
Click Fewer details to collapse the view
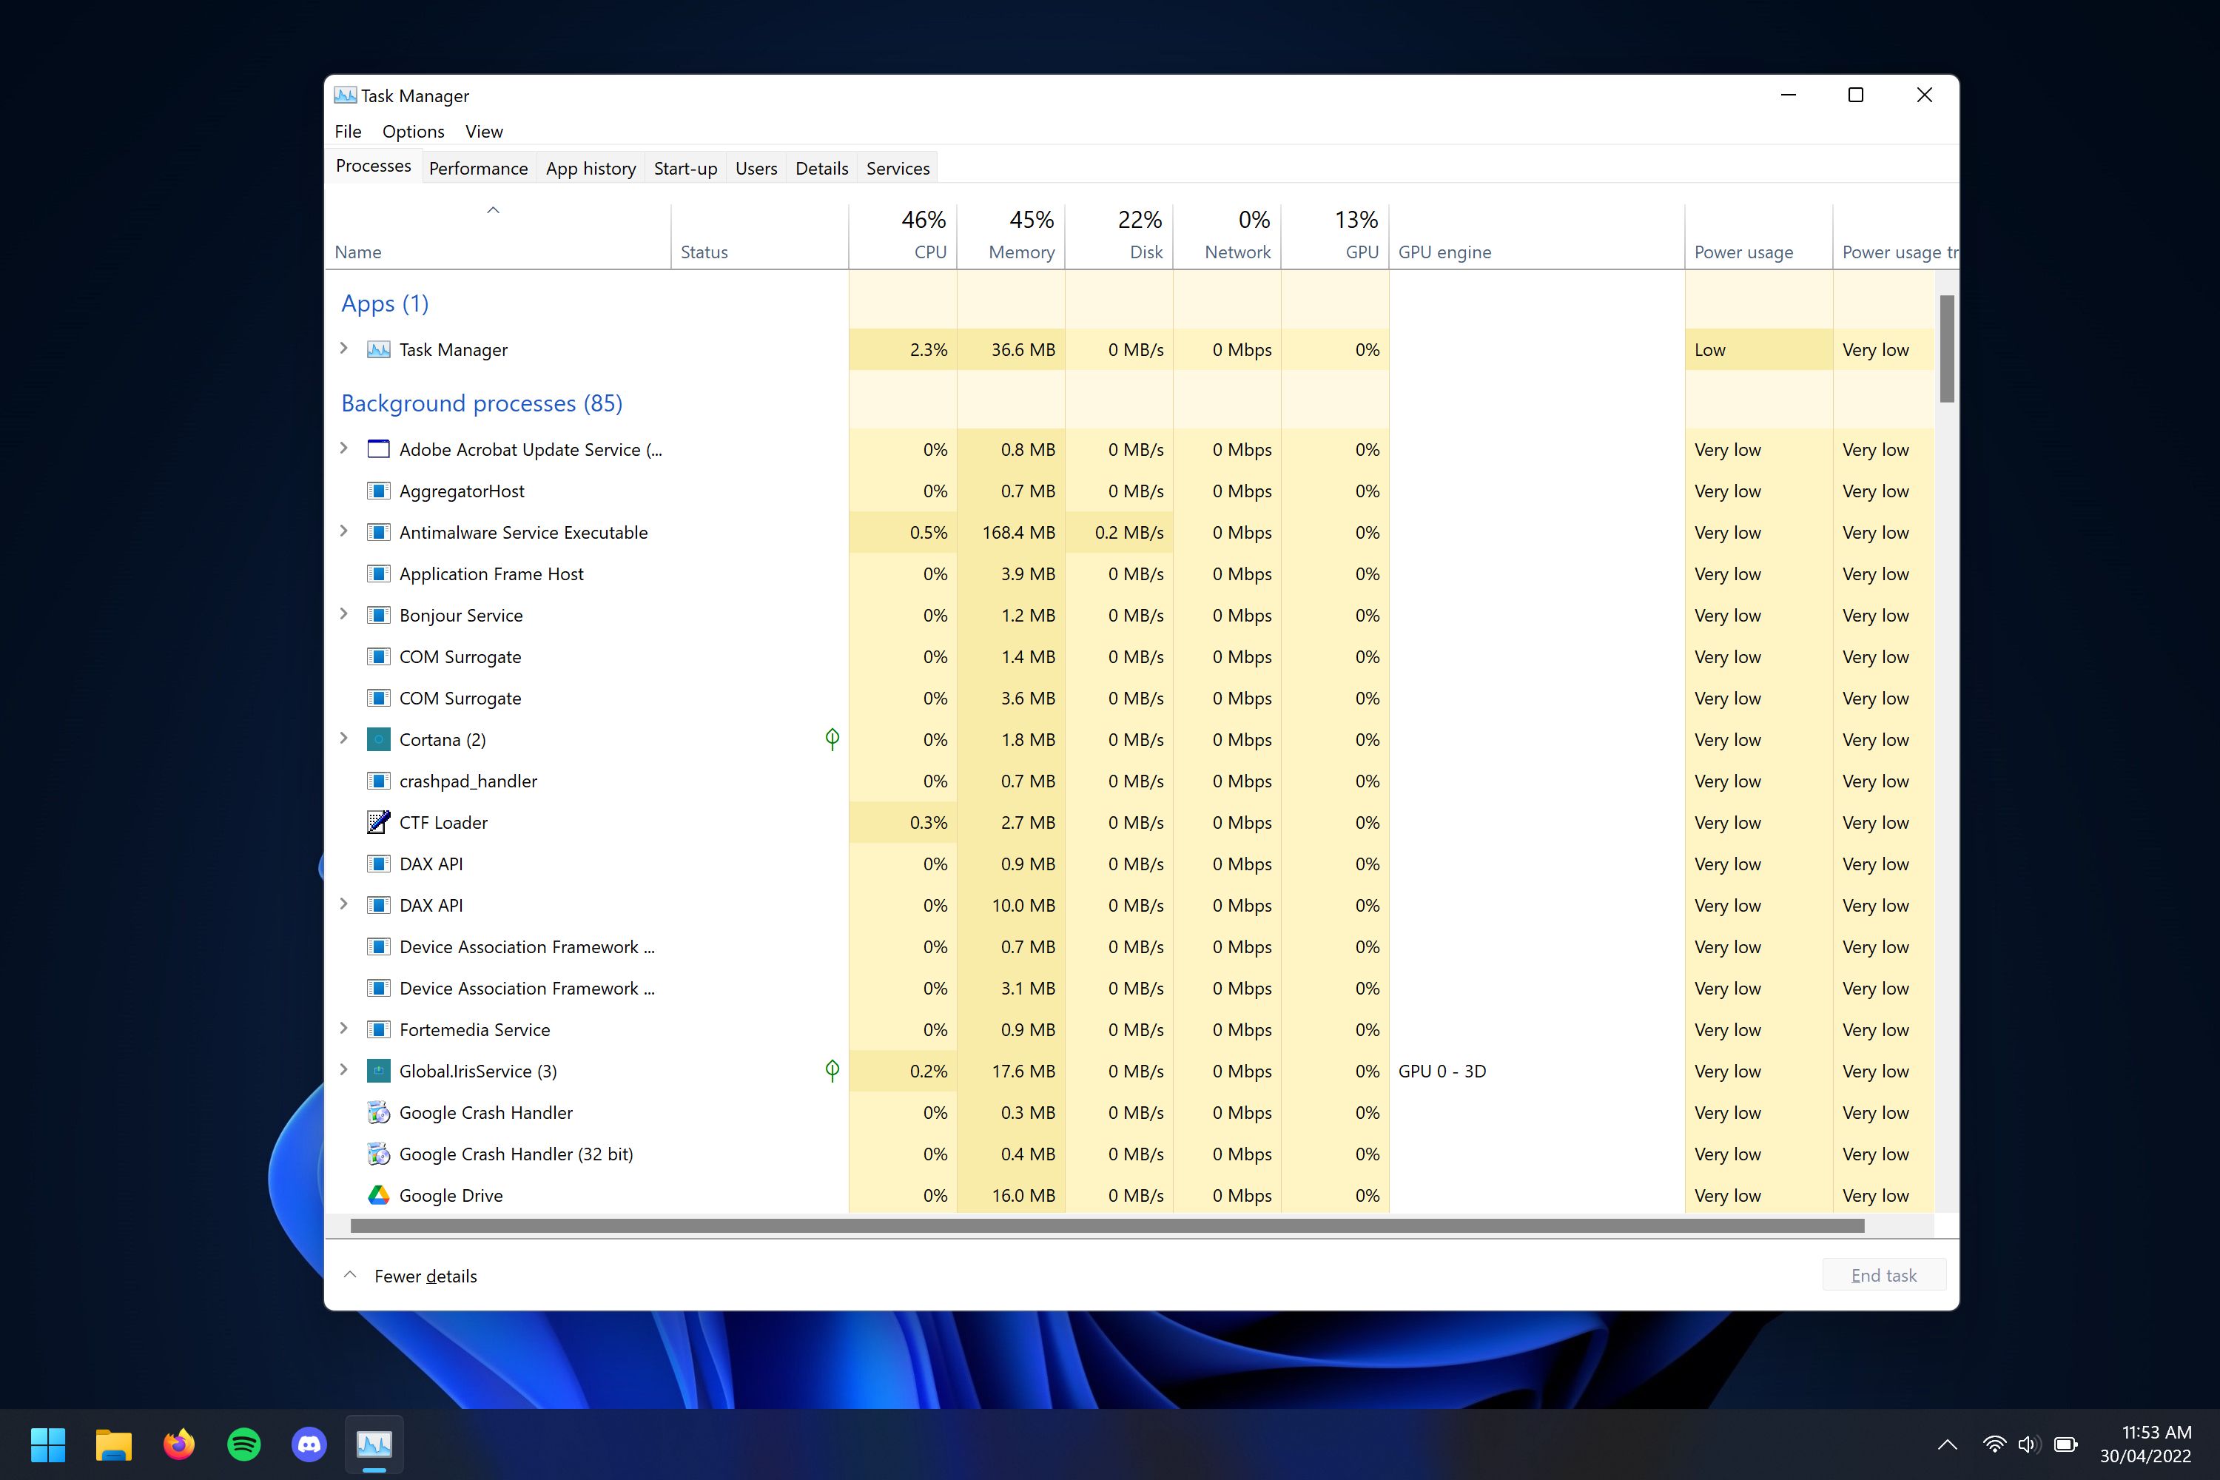click(x=425, y=1275)
